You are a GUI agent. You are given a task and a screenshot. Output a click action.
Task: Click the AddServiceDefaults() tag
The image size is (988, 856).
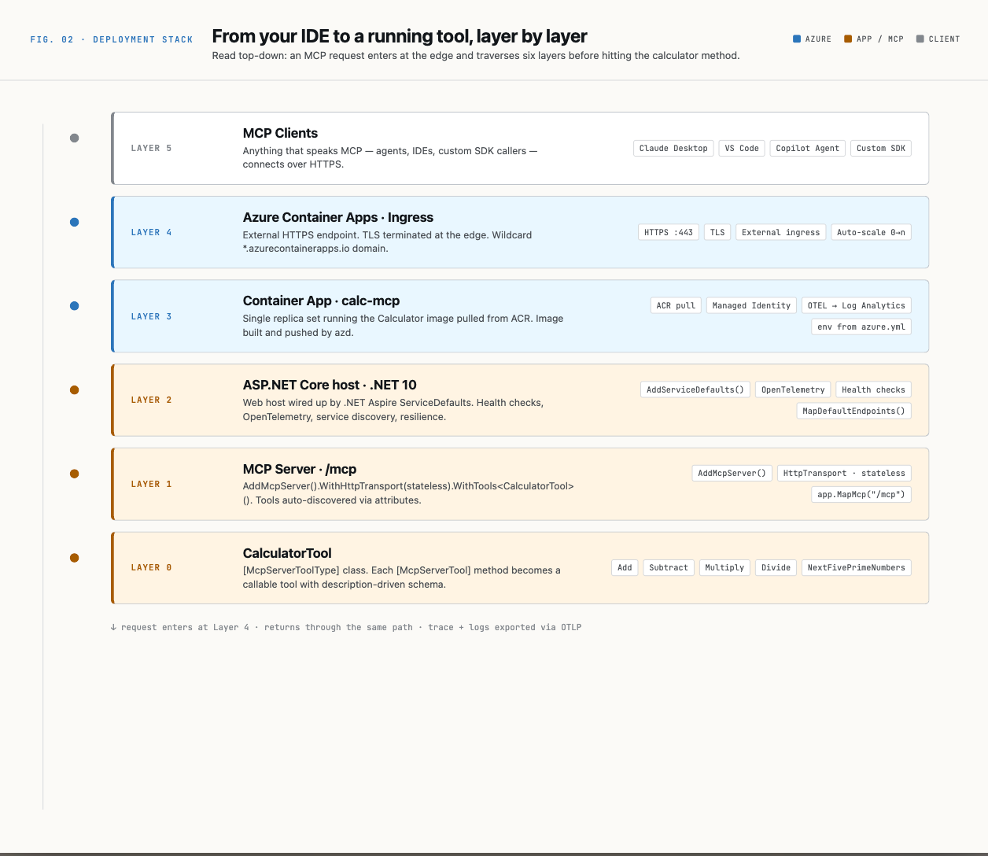click(695, 389)
